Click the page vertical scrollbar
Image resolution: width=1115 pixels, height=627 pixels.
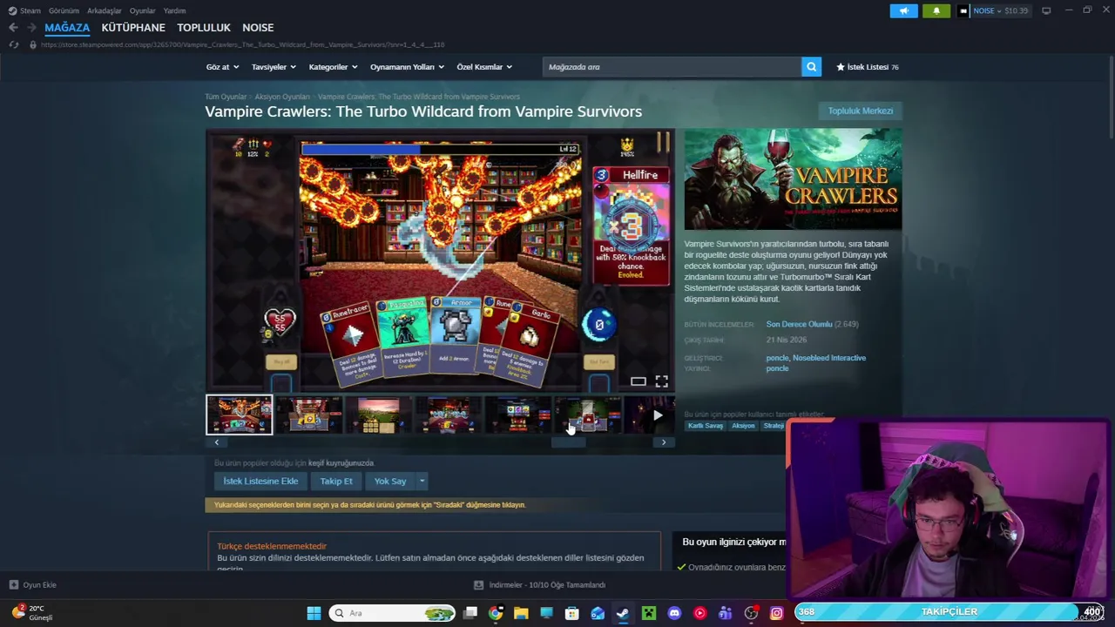pyautogui.click(x=1111, y=96)
